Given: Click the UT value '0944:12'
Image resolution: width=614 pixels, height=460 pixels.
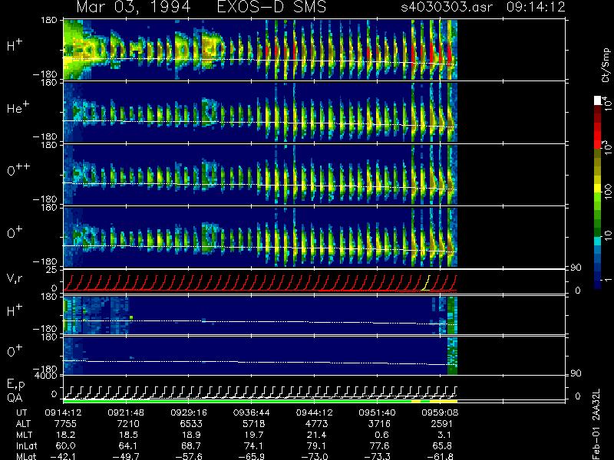Looking at the screenshot, I should (314, 412).
